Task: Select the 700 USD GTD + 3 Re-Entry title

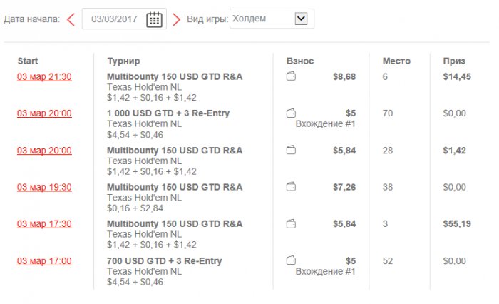Action: 164,261
